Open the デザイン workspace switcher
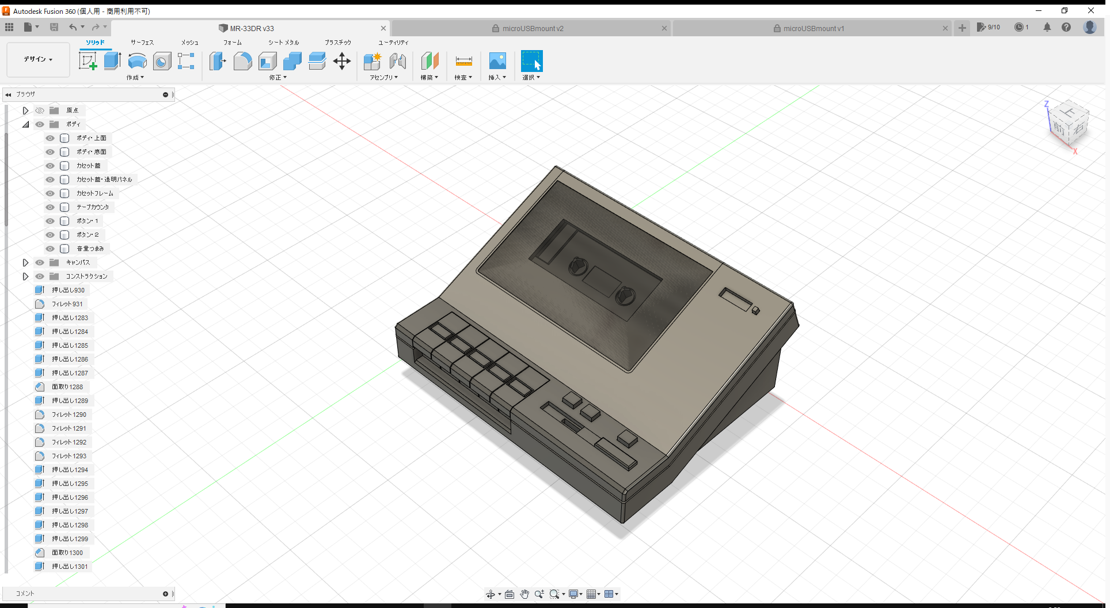Image resolution: width=1110 pixels, height=608 pixels. [37, 59]
